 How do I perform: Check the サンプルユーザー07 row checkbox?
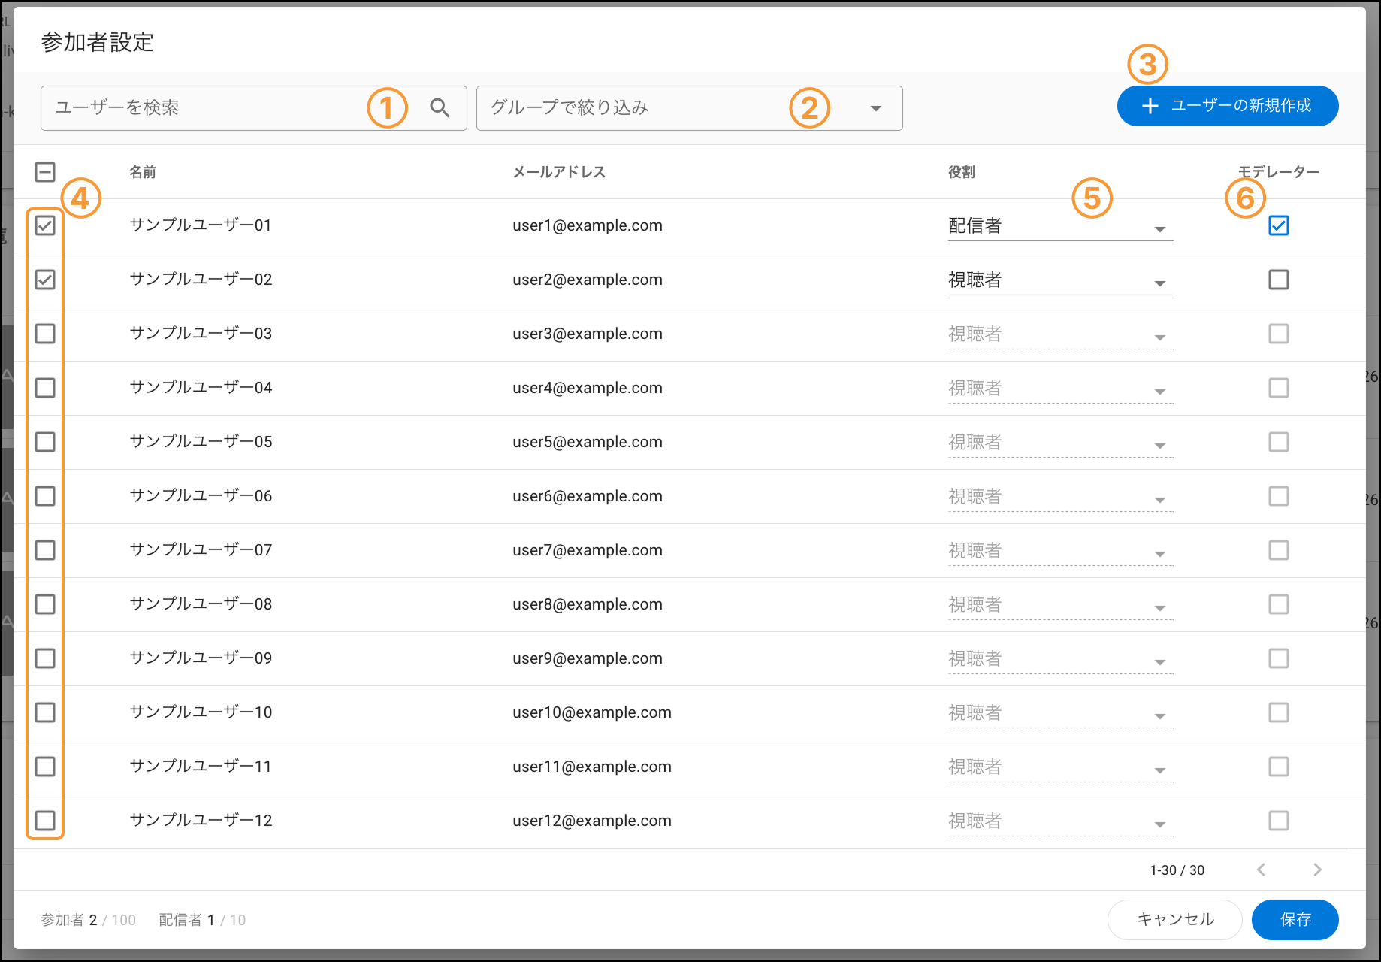tap(45, 550)
